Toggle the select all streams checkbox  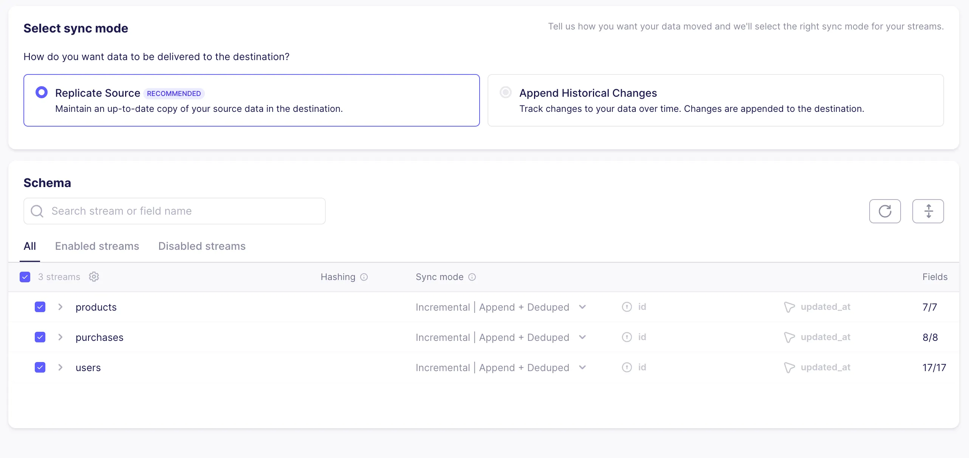click(25, 277)
